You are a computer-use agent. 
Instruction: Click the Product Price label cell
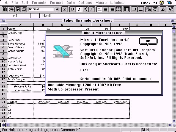(x=20, y=87)
